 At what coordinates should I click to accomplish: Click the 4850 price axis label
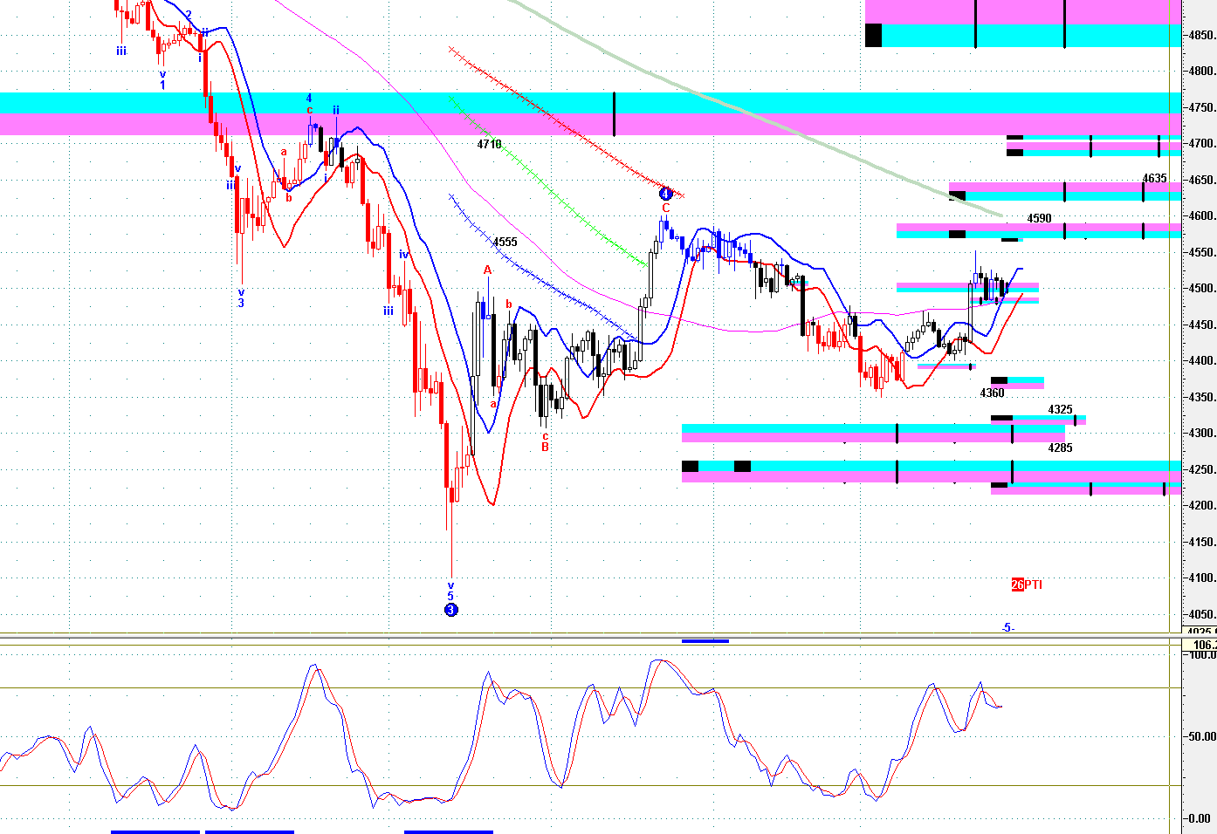[x=1201, y=35]
